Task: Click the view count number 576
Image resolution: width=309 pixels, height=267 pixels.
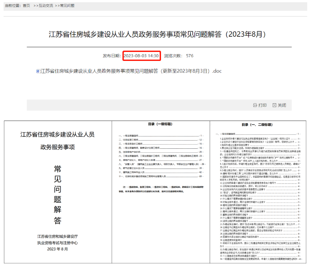Action: [x=189, y=56]
